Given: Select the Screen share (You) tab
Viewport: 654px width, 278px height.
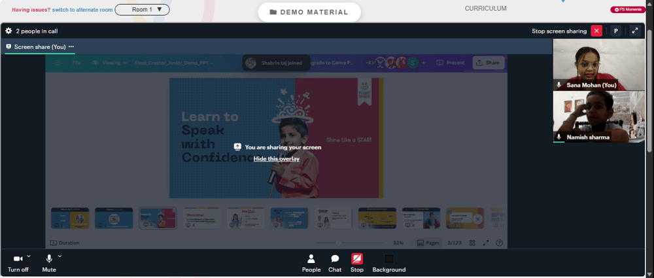Looking at the screenshot, I should tap(40, 46).
